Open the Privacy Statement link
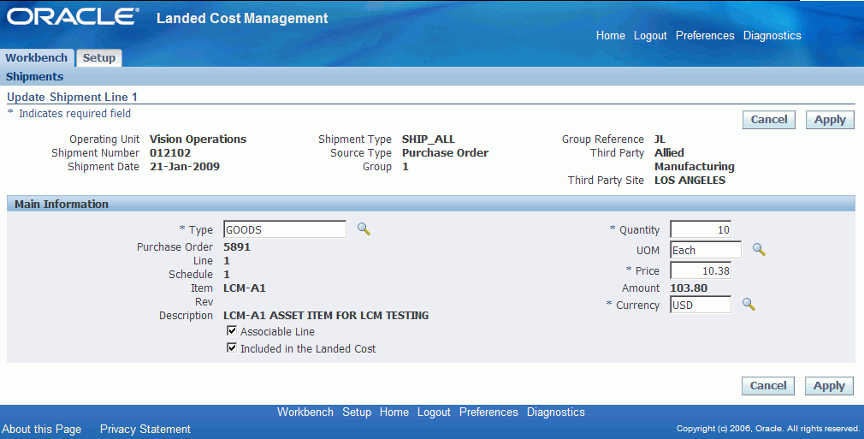This screenshot has height=439, width=864. click(x=145, y=429)
